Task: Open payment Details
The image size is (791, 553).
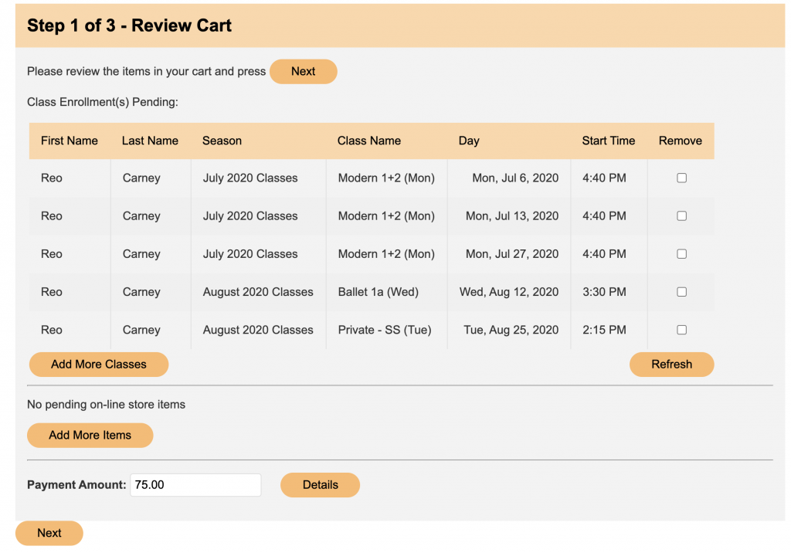Action: click(x=320, y=485)
